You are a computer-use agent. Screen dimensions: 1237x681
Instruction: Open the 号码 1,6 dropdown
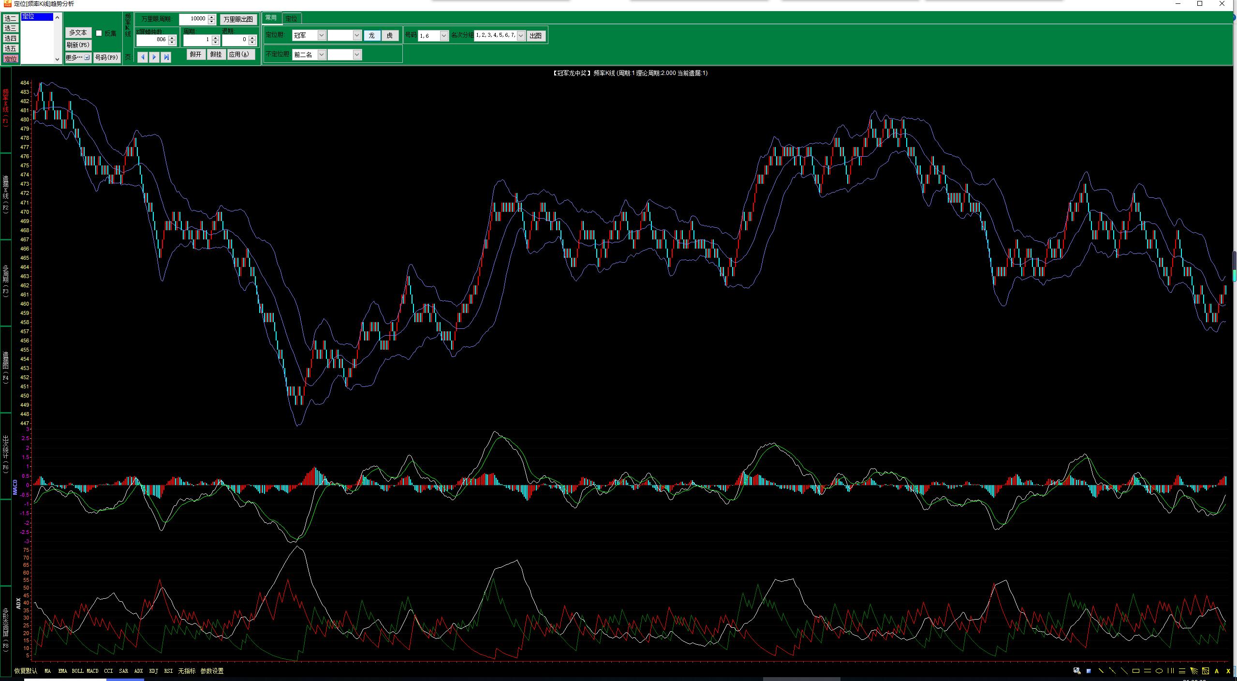click(444, 35)
